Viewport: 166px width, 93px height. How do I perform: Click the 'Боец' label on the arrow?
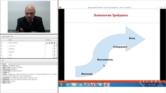(x=132, y=38)
